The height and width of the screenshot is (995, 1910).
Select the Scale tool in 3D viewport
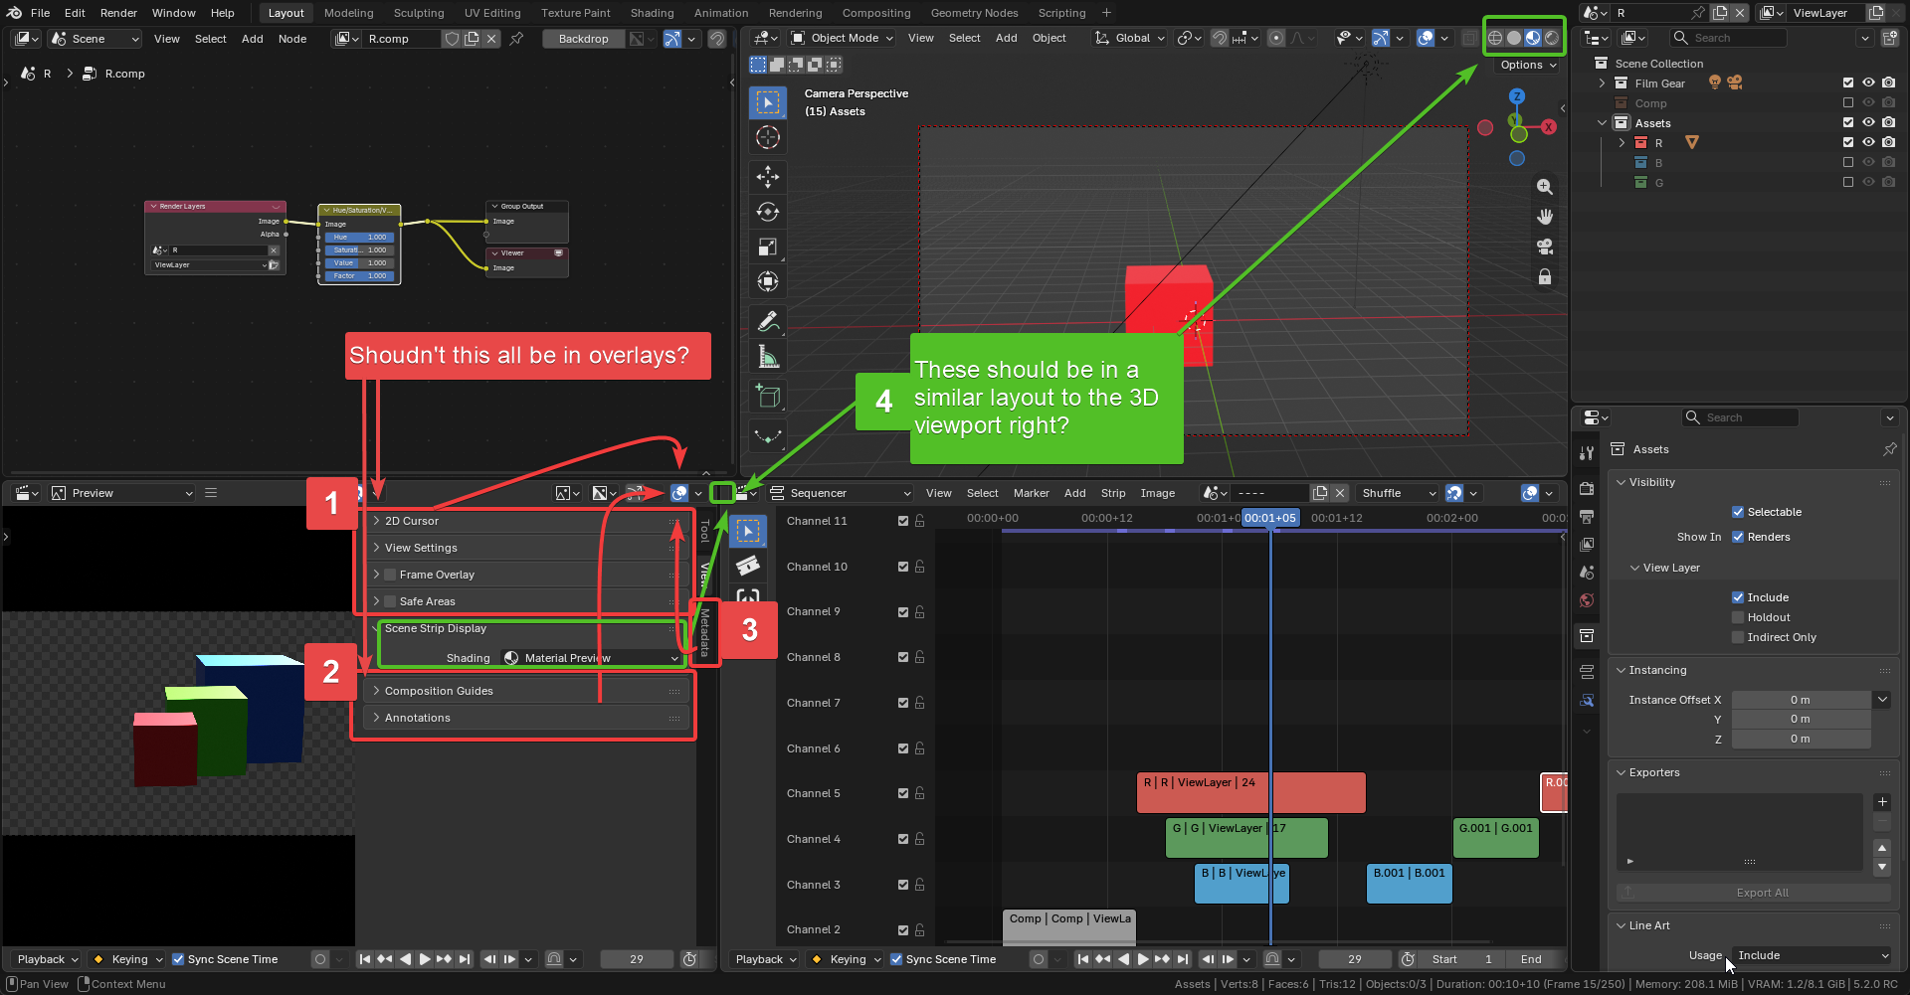[768, 247]
